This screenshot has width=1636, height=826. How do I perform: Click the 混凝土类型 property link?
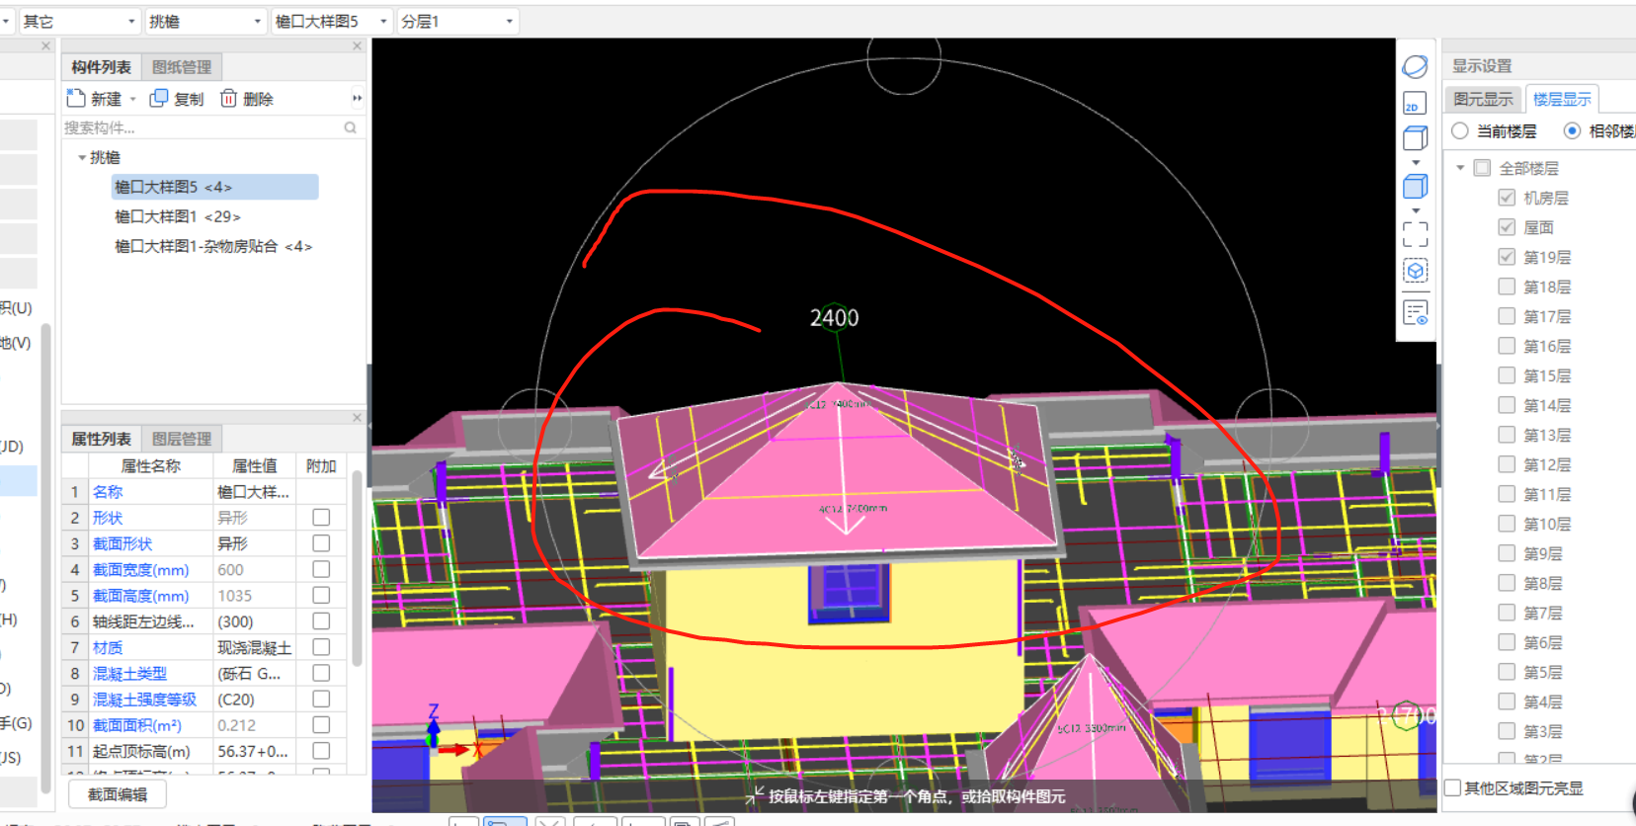coord(129,673)
